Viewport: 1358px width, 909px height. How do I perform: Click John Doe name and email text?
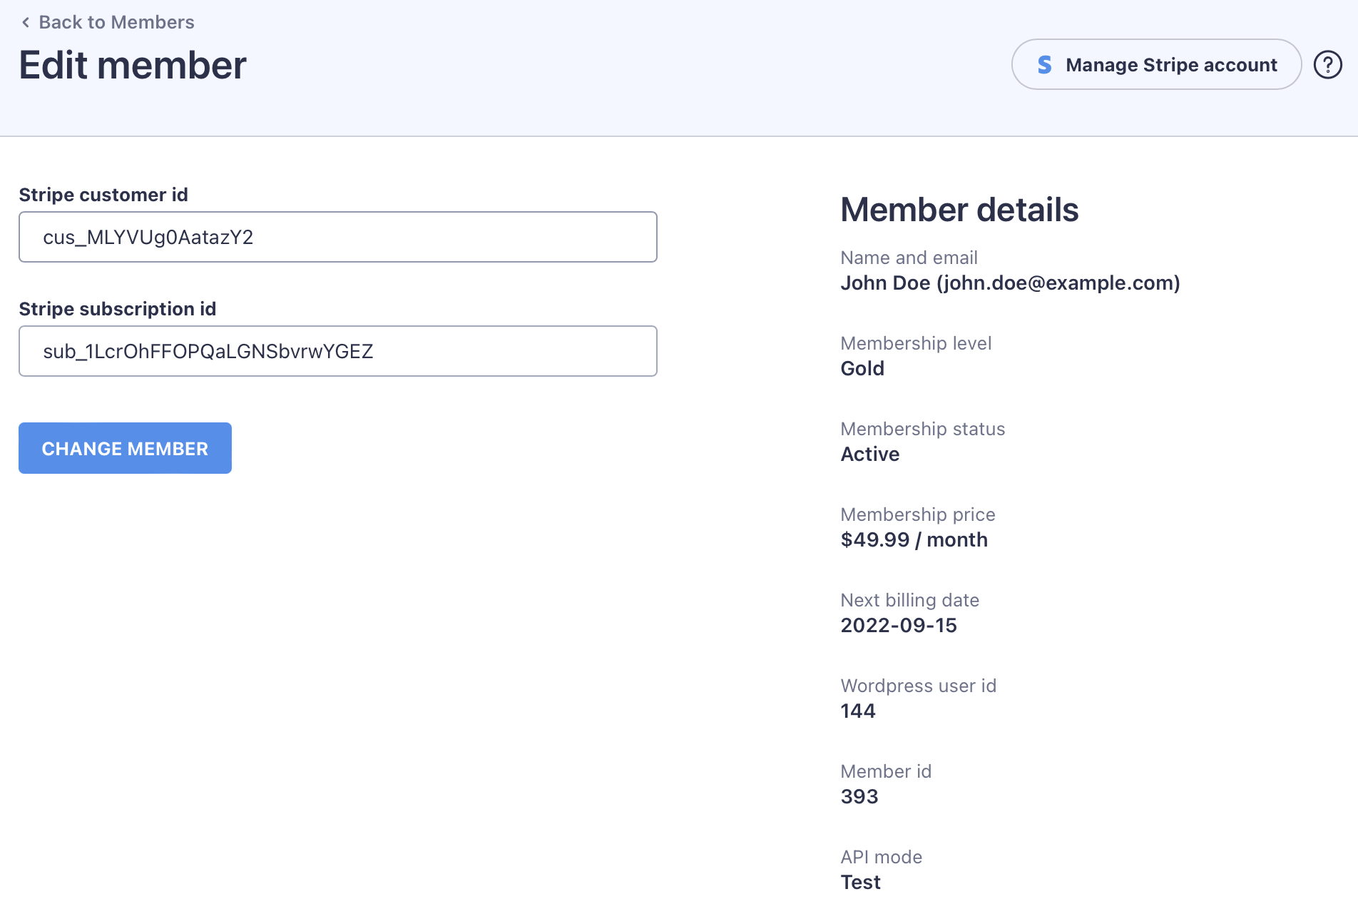(x=1010, y=283)
